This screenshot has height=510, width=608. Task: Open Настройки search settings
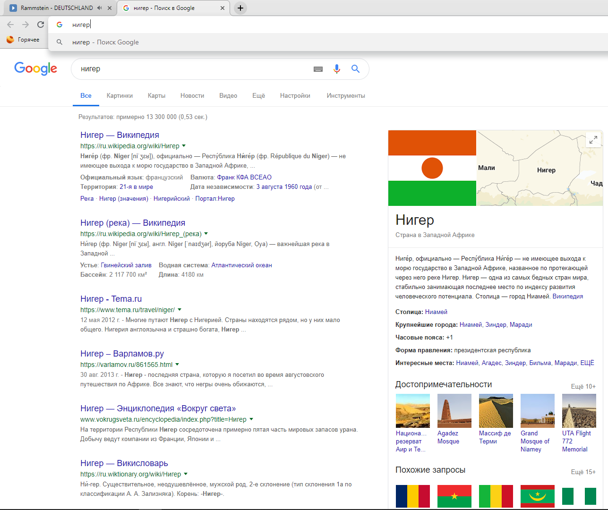click(x=295, y=95)
